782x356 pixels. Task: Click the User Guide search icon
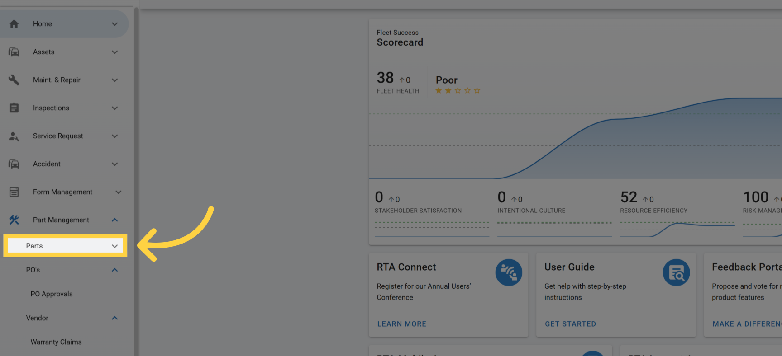pos(676,272)
